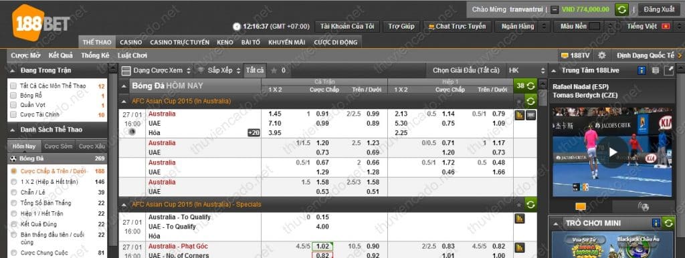Pick the Màu Nền background color swatch

pos(594,26)
